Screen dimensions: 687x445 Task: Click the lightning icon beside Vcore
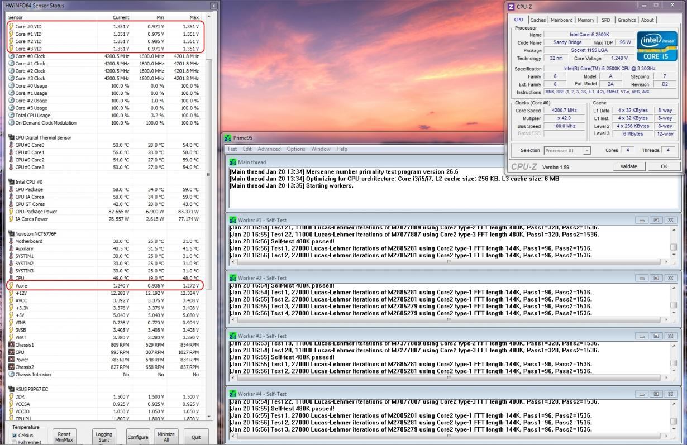click(11, 285)
